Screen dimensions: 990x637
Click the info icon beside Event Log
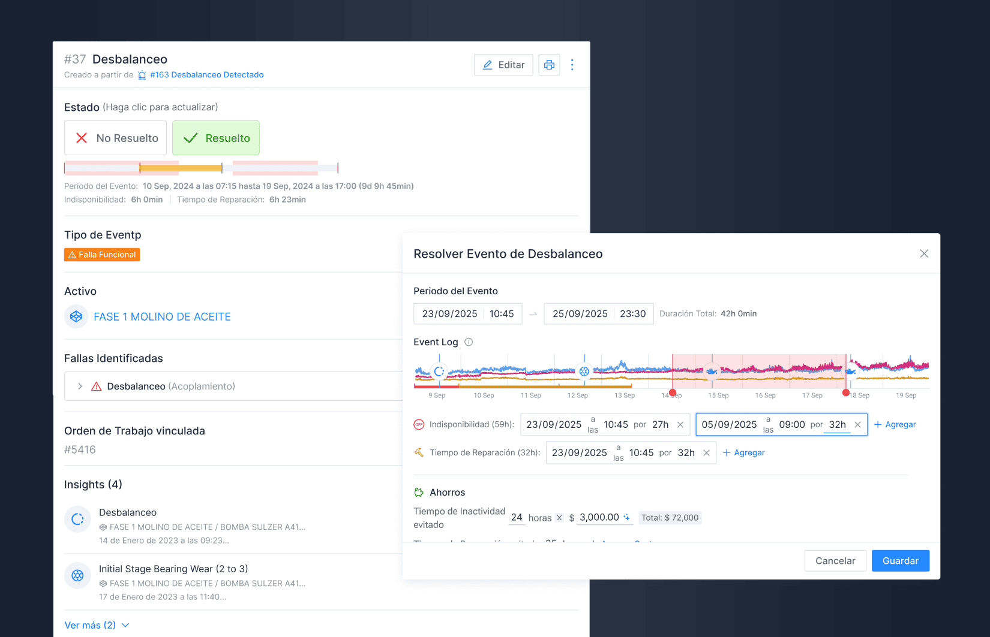pos(469,342)
